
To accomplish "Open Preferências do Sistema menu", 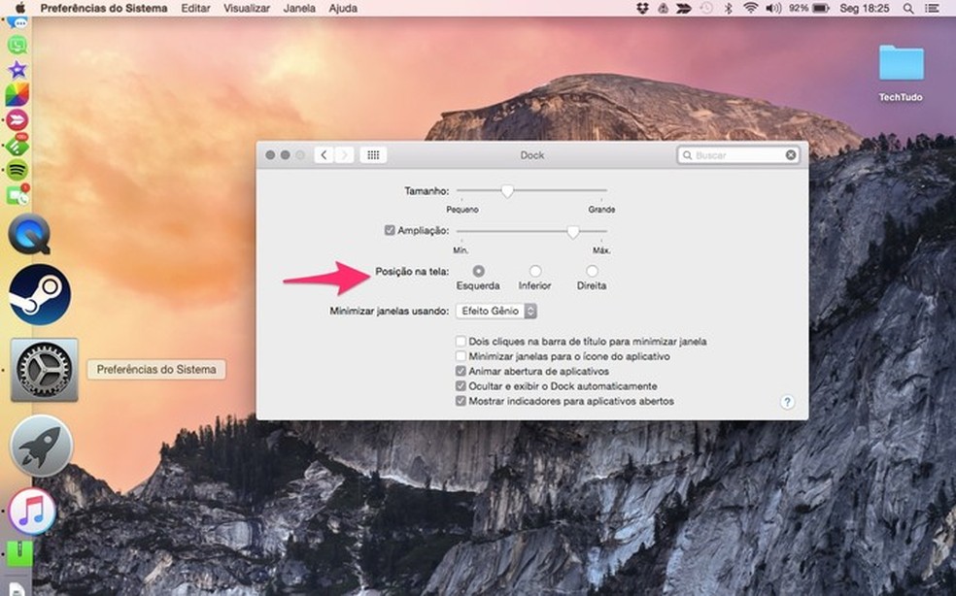I will tap(104, 9).
